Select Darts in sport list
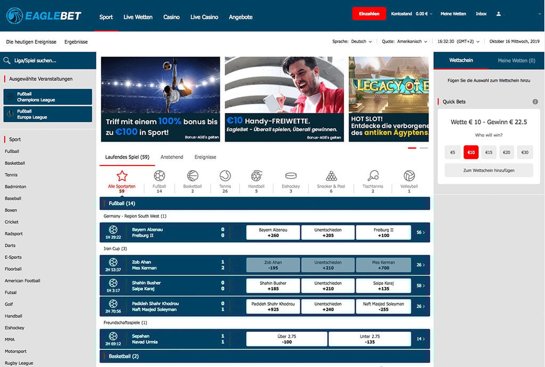Viewport: 545px width, 367px height. [10, 246]
